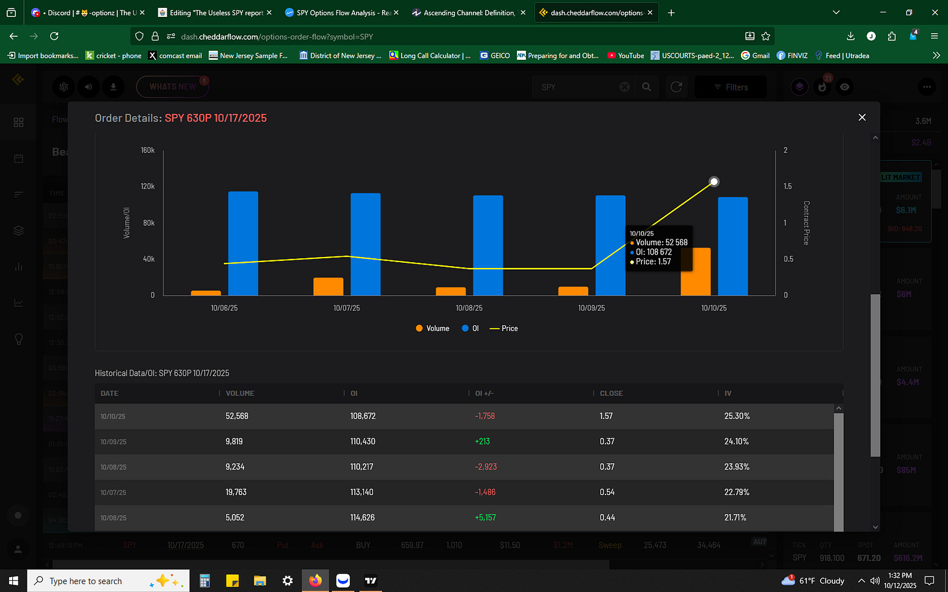948x592 pixels.
Task: Toggle OI series in chart legend
Action: coord(470,329)
